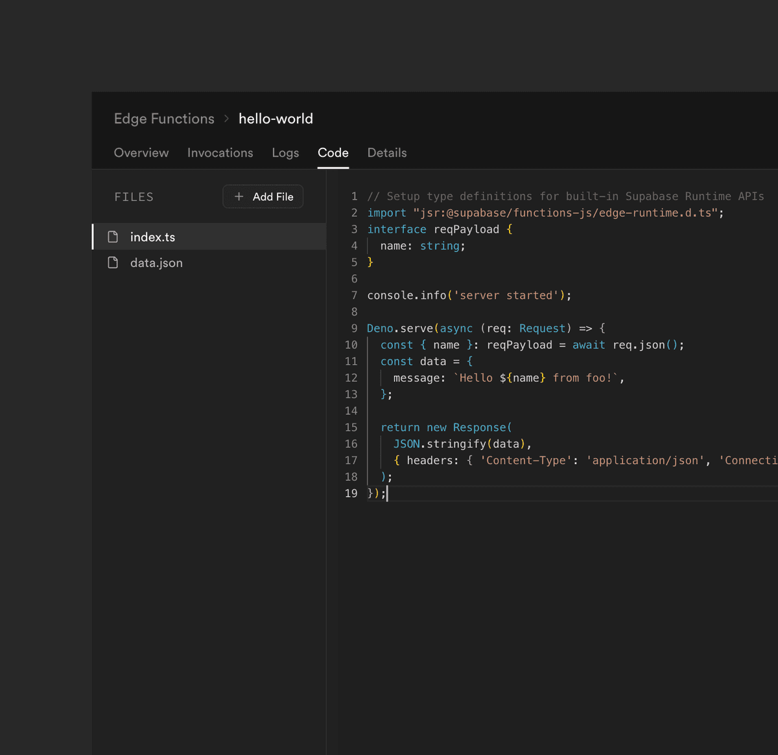Click the Add File button
Screen dimensions: 778x755
tap(263, 196)
